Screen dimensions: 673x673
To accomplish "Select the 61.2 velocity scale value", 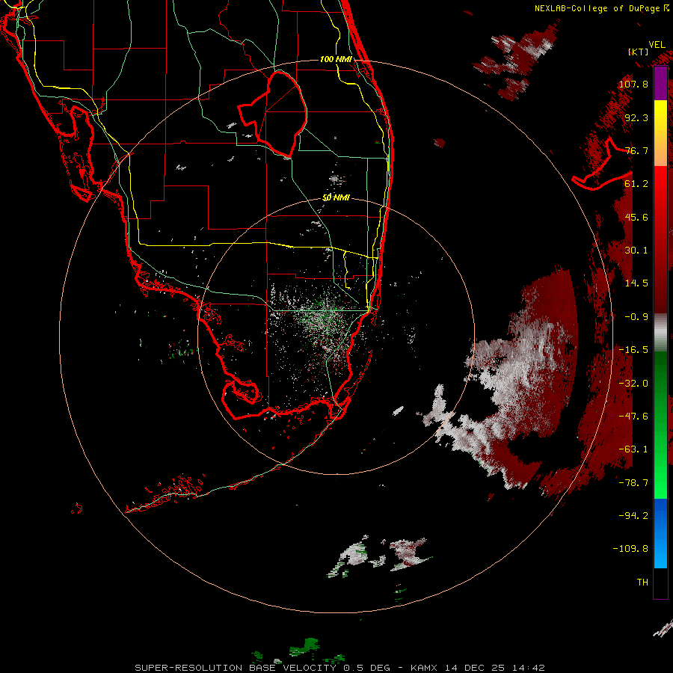I will (636, 184).
